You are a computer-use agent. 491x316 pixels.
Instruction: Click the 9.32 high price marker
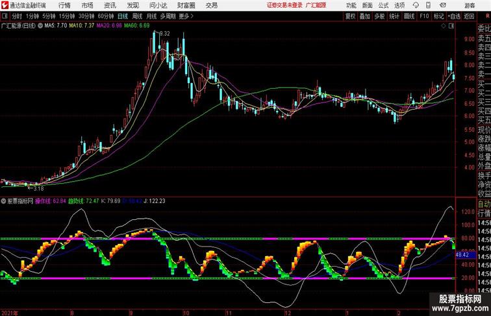point(165,34)
